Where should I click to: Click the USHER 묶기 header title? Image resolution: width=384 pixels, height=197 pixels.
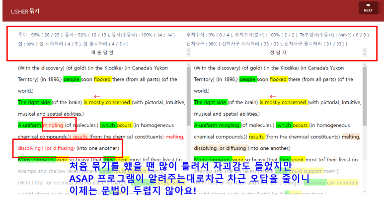click(25, 11)
